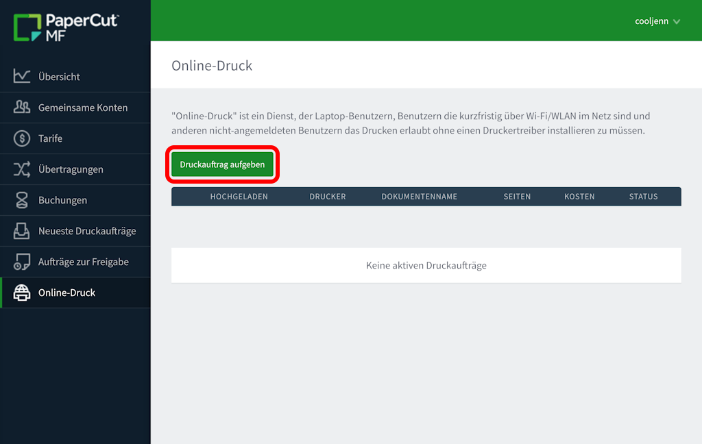This screenshot has width=702, height=444.
Task: Expand the chevron arrow beside cooljenn
Action: pyautogui.click(x=677, y=22)
